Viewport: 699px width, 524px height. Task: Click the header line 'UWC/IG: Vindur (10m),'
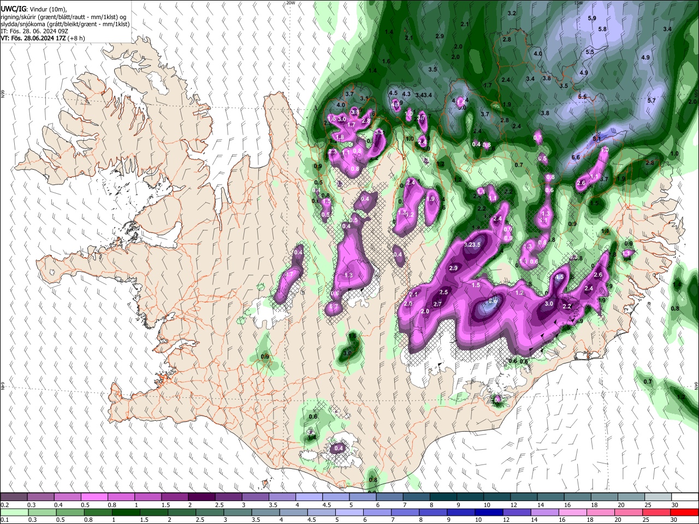pos(35,9)
